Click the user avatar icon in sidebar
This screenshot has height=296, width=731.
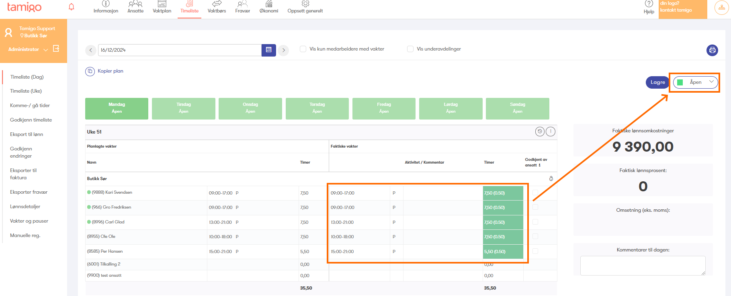pyautogui.click(x=8, y=32)
